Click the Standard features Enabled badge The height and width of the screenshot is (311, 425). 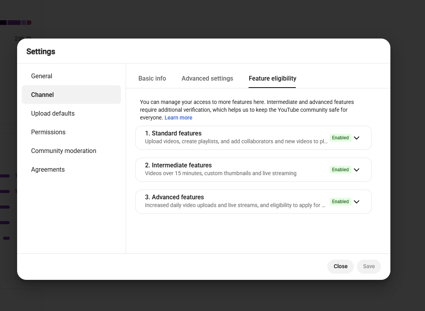coord(340,138)
